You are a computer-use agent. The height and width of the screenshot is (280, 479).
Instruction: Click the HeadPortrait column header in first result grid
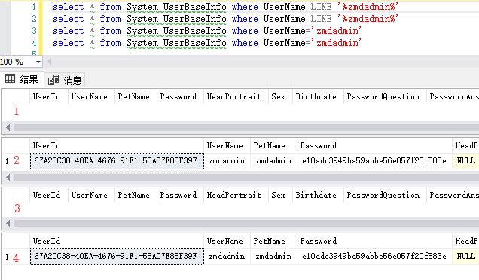click(x=236, y=96)
